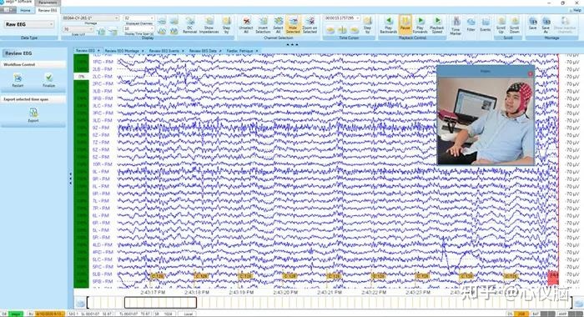Select the Review EEG ribbon tab

point(48,11)
